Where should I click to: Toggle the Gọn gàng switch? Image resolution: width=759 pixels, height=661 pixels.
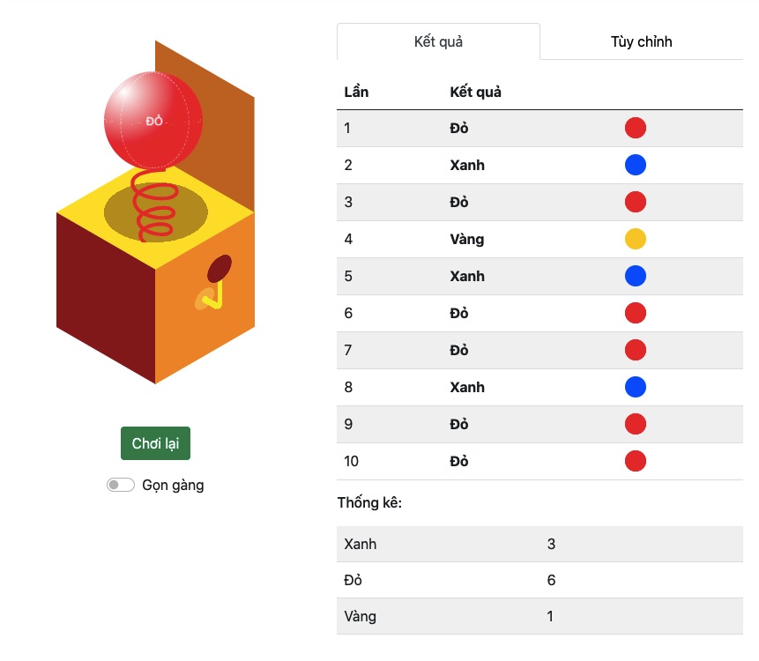(x=121, y=485)
